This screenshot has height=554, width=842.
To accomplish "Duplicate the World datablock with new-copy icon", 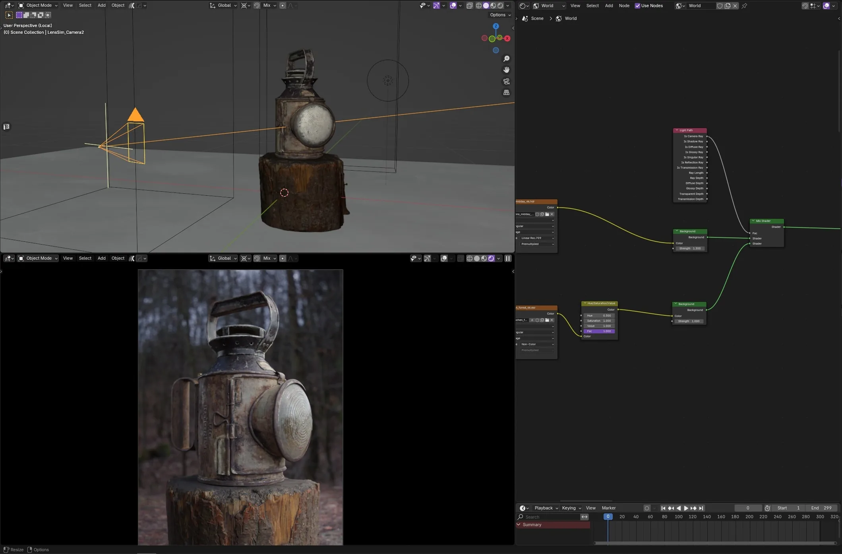I will point(728,6).
